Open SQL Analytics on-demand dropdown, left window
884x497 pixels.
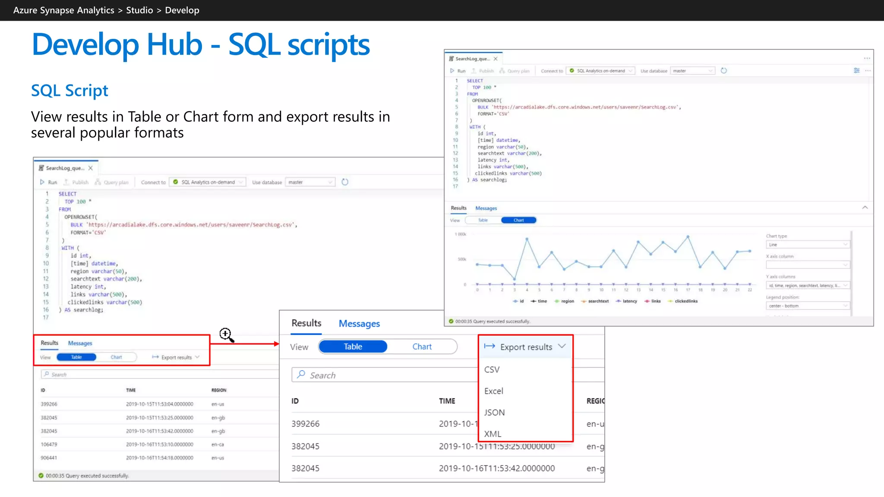point(208,182)
